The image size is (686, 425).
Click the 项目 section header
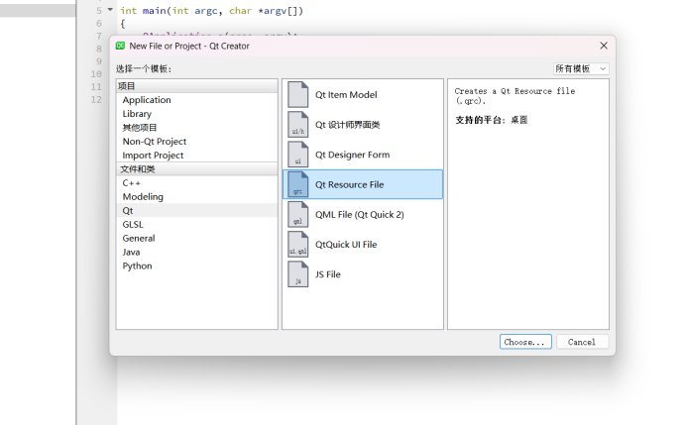(x=197, y=86)
